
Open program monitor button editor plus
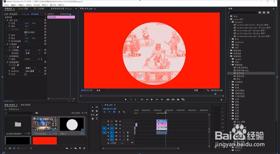click(x=221, y=100)
